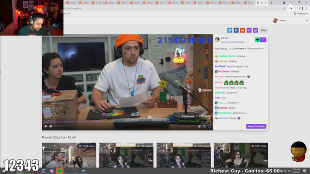Open Windows notification center
Viewport: 310px width, 174px height.
coord(305,171)
